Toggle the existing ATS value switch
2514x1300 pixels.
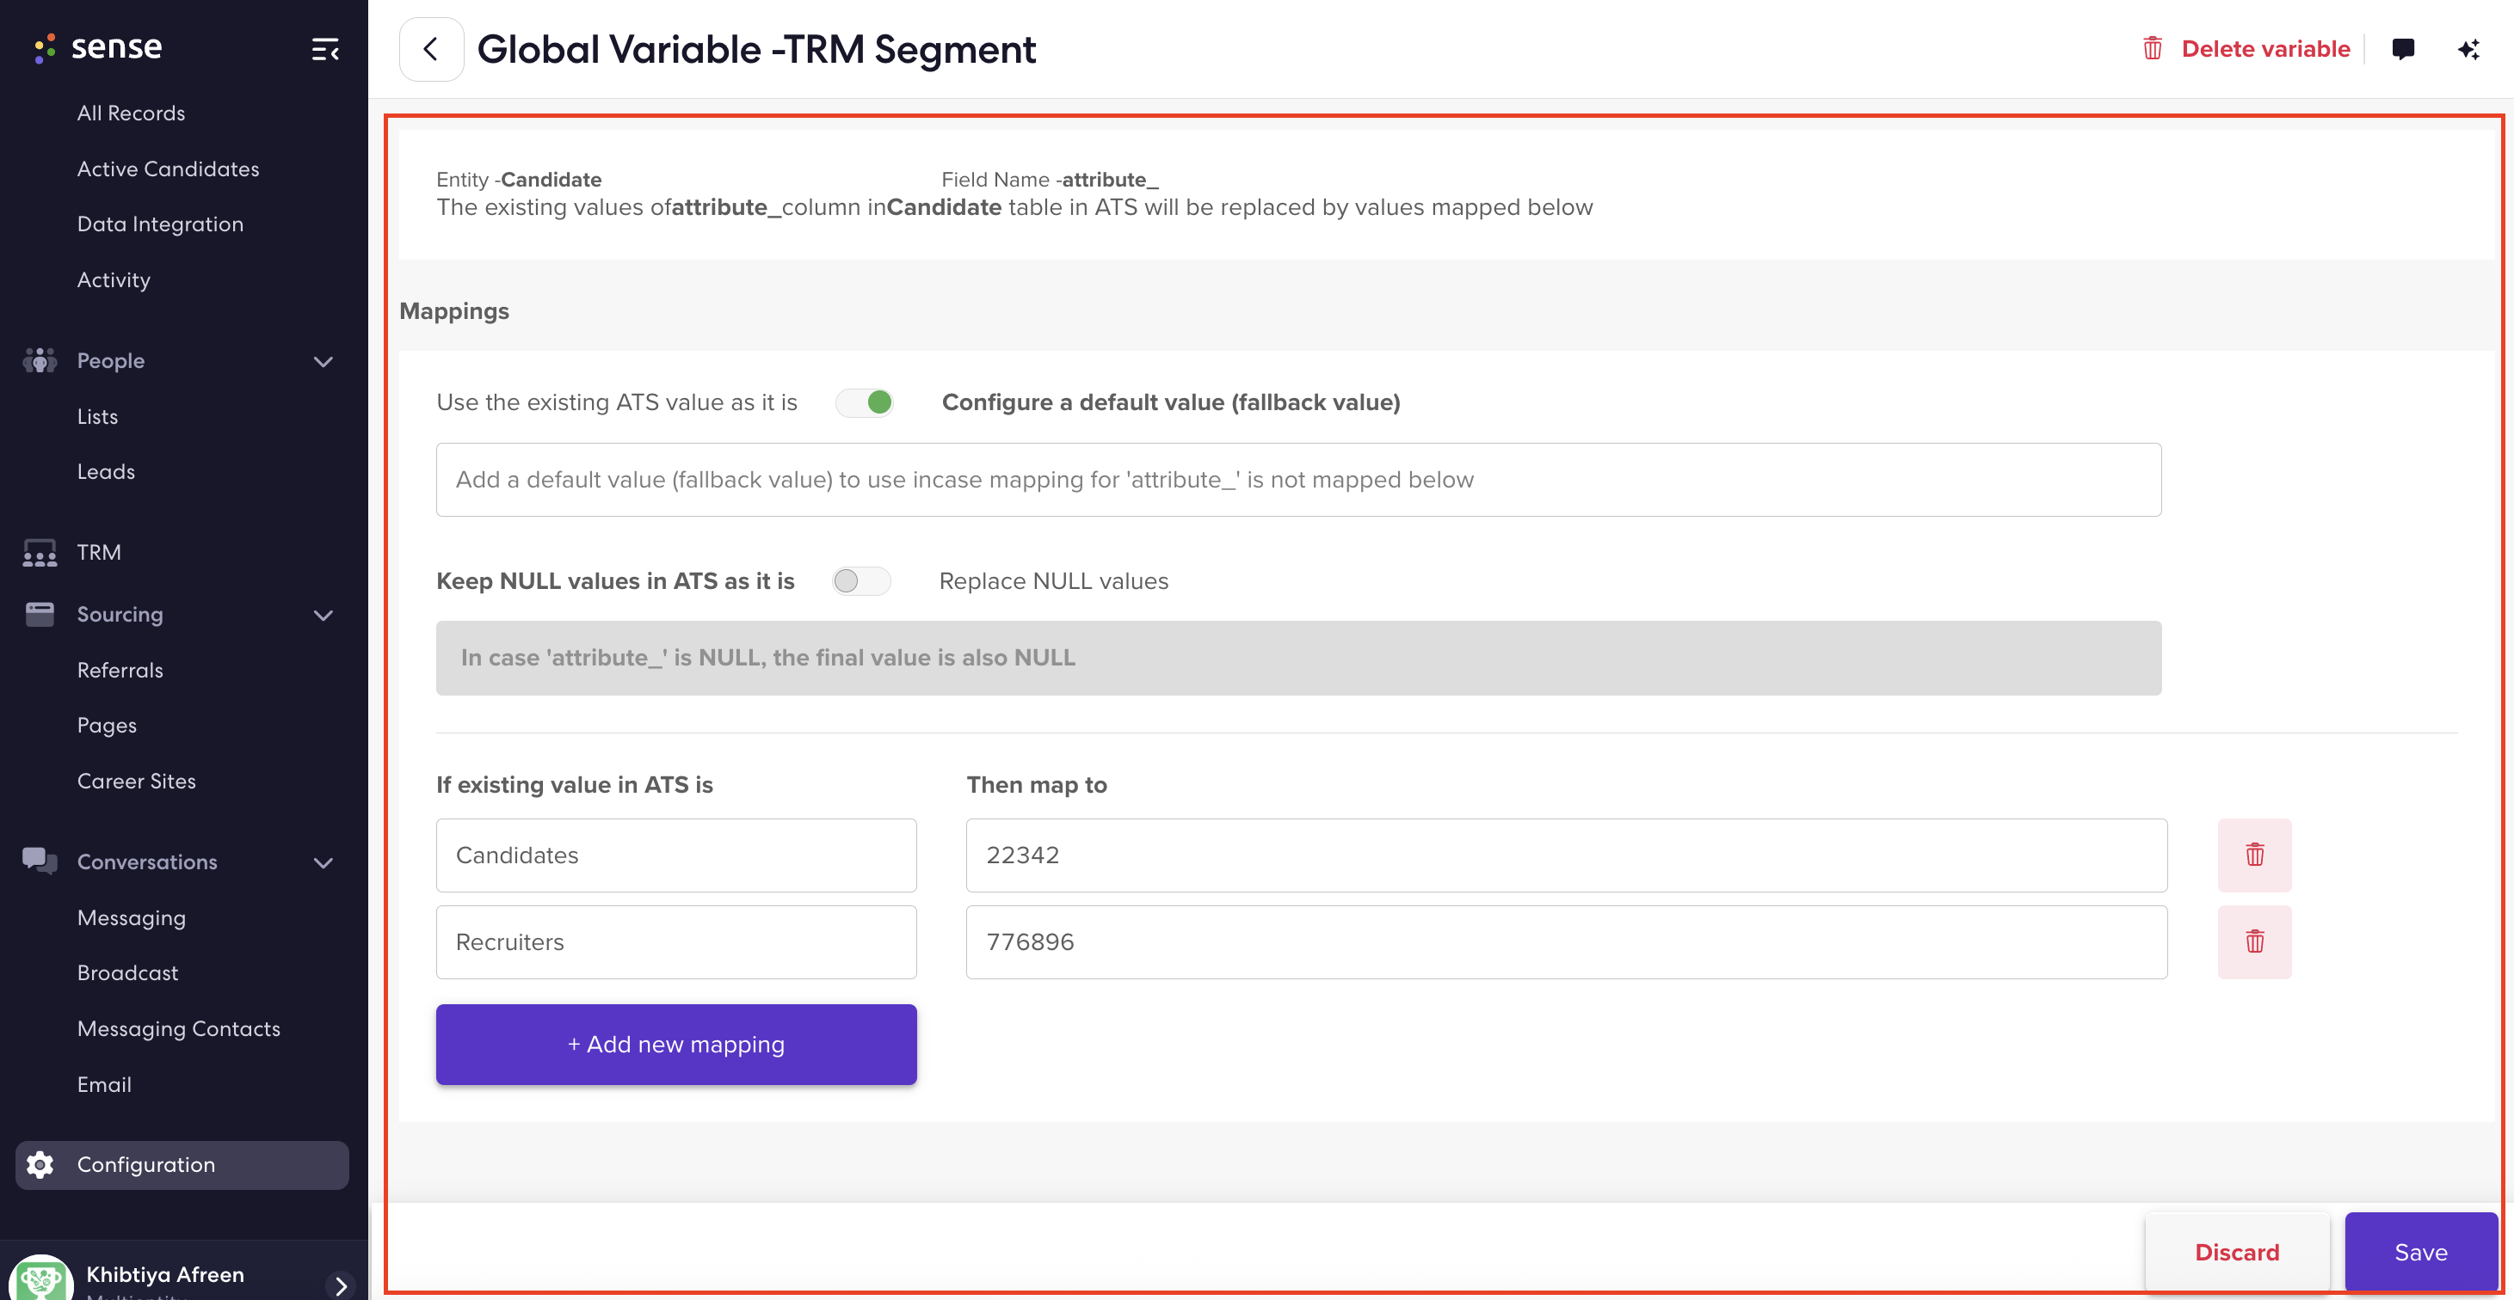(x=864, y=402)
